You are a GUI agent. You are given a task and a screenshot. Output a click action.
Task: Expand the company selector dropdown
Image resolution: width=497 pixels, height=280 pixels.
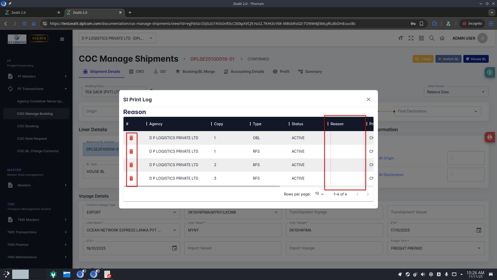click(x=117, y=38)
